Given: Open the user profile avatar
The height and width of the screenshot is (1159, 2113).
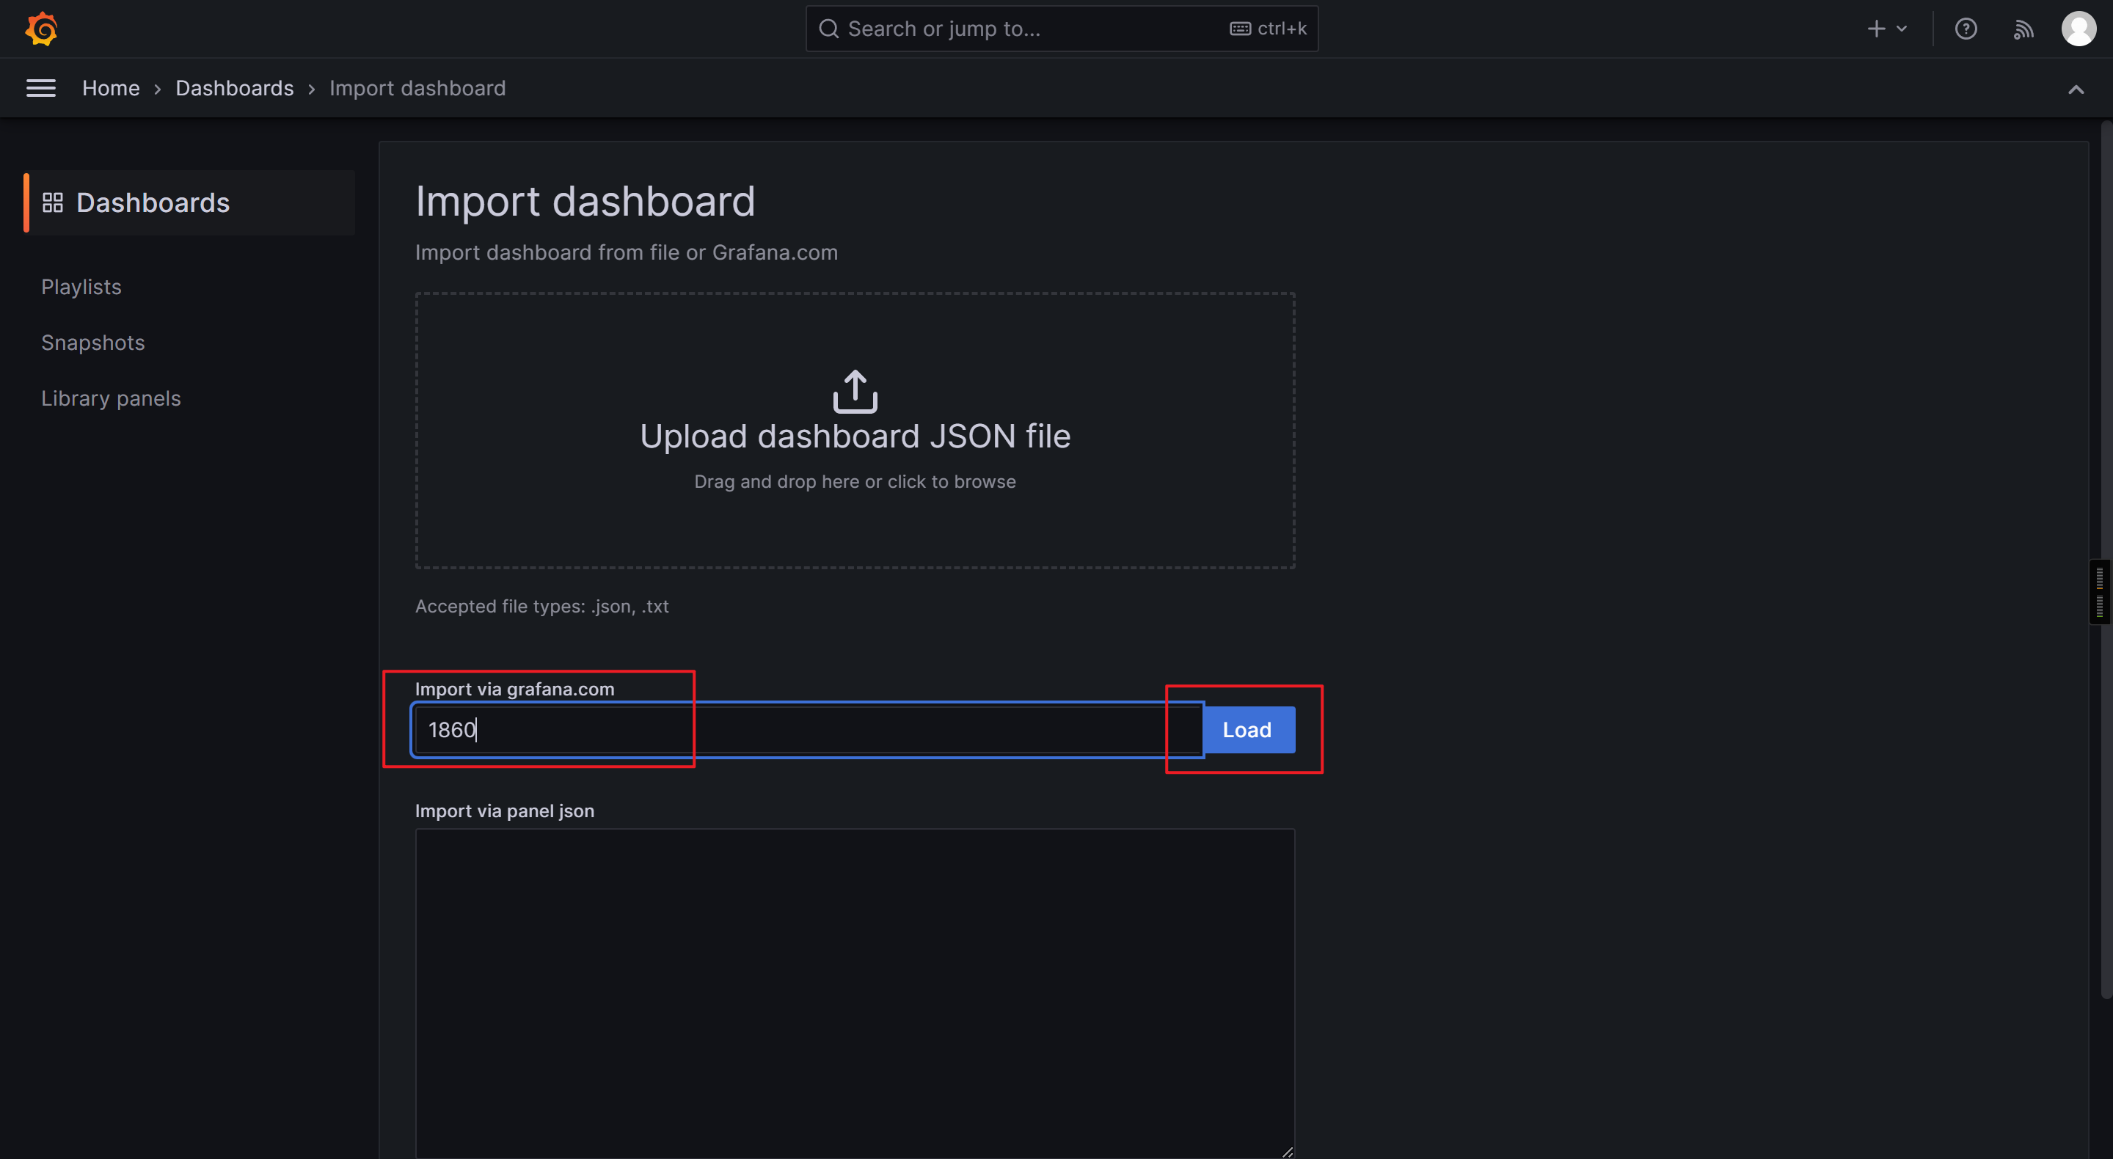Looking at the screenshot, I should coord(2078,29).
